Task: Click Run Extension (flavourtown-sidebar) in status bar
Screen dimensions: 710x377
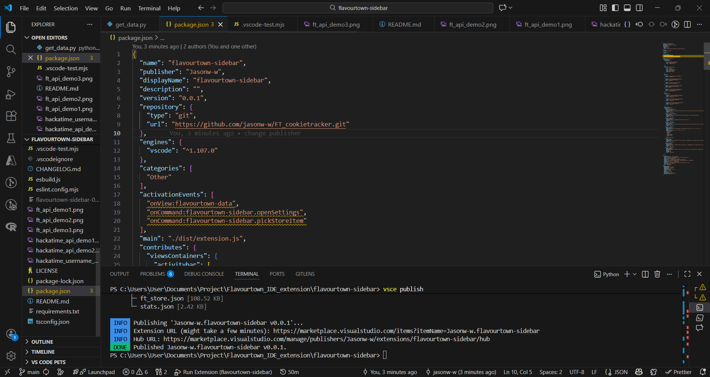Action: (223, 372)
